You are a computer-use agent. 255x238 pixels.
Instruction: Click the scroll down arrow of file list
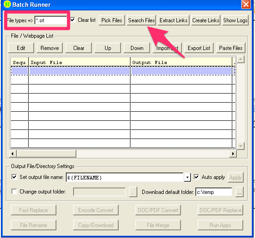click(240, 146)
